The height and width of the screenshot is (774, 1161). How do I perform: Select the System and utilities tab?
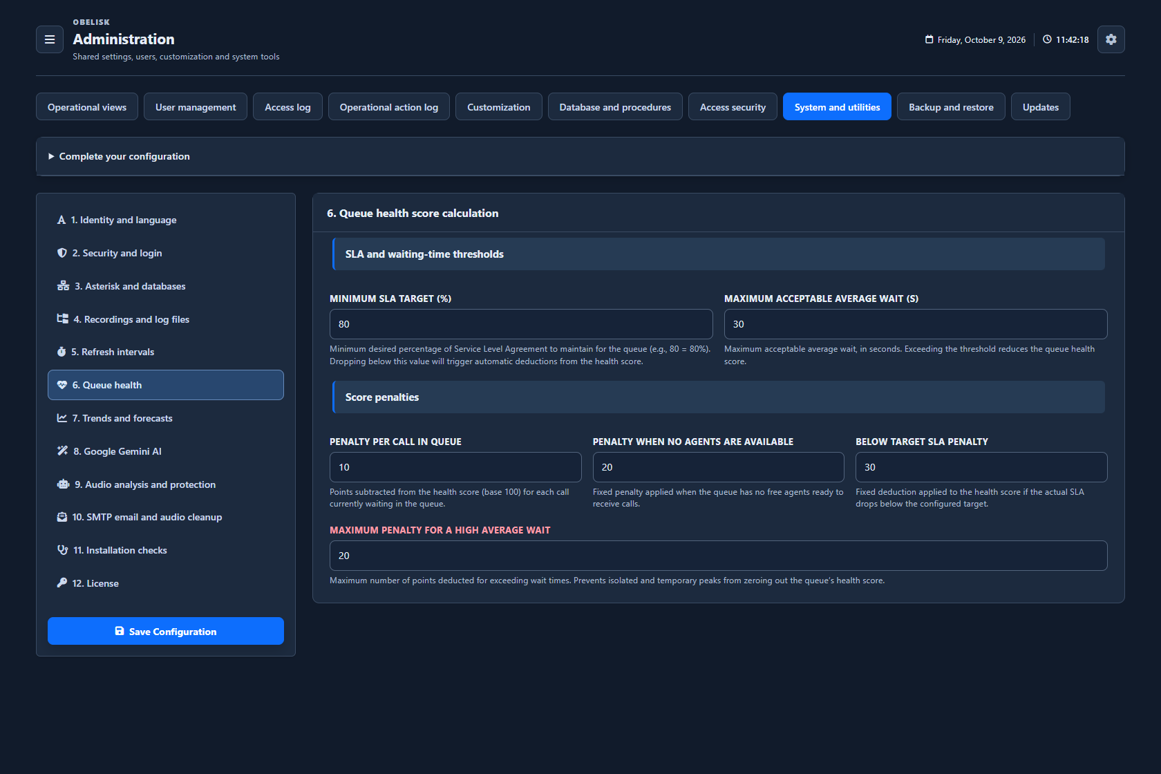(837, 107)
